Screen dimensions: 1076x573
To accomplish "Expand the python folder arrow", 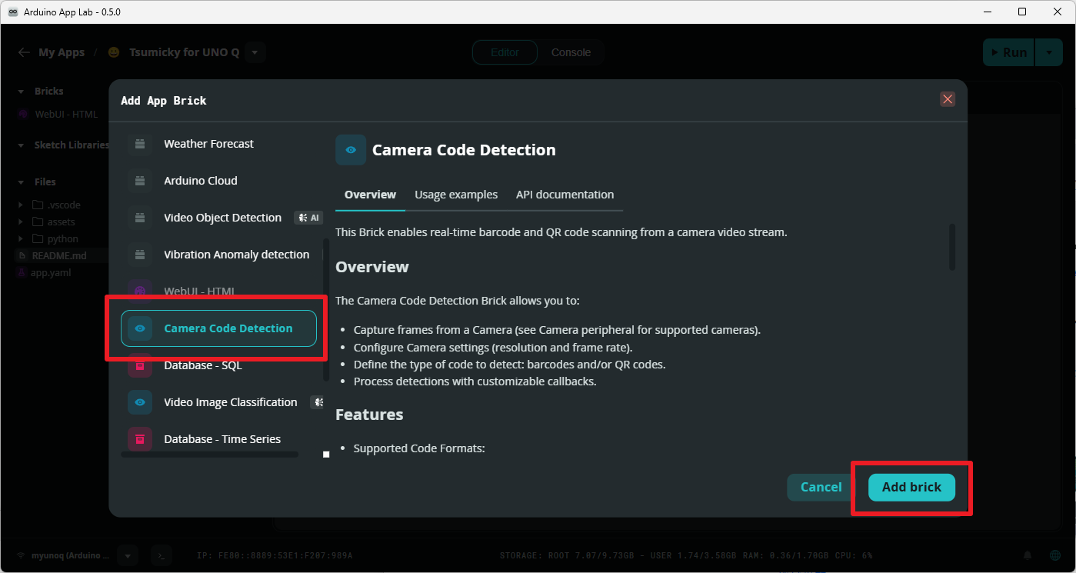I will pos(22,239).
